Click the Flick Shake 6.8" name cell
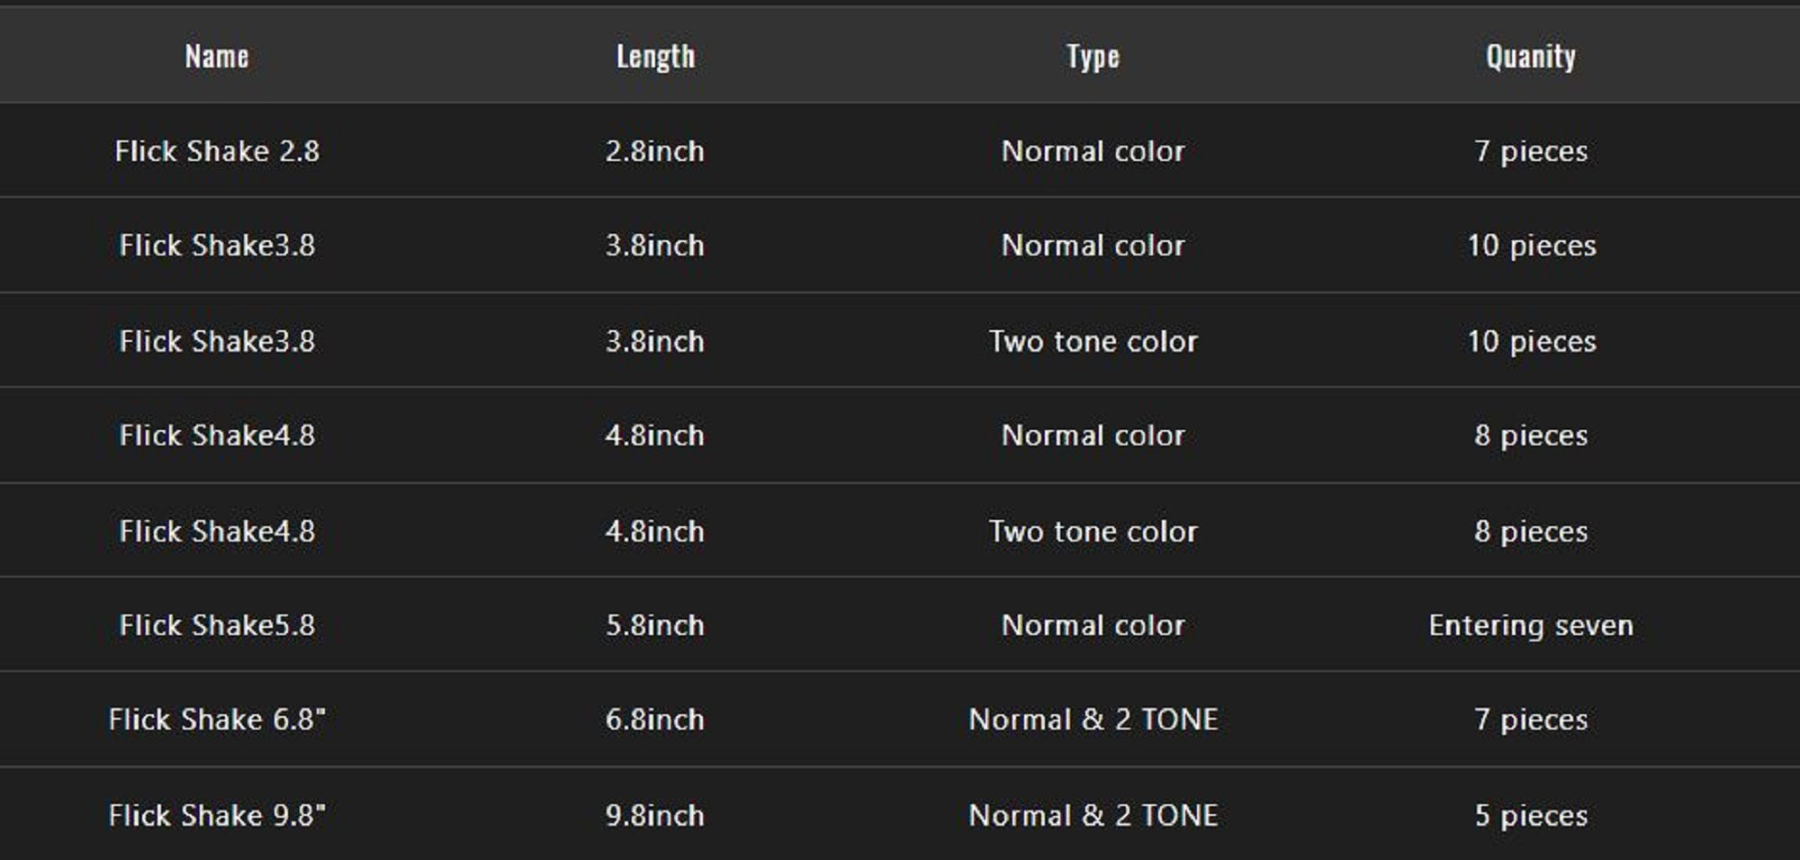Screen dimensions: 1800x860 coord(217,720)
